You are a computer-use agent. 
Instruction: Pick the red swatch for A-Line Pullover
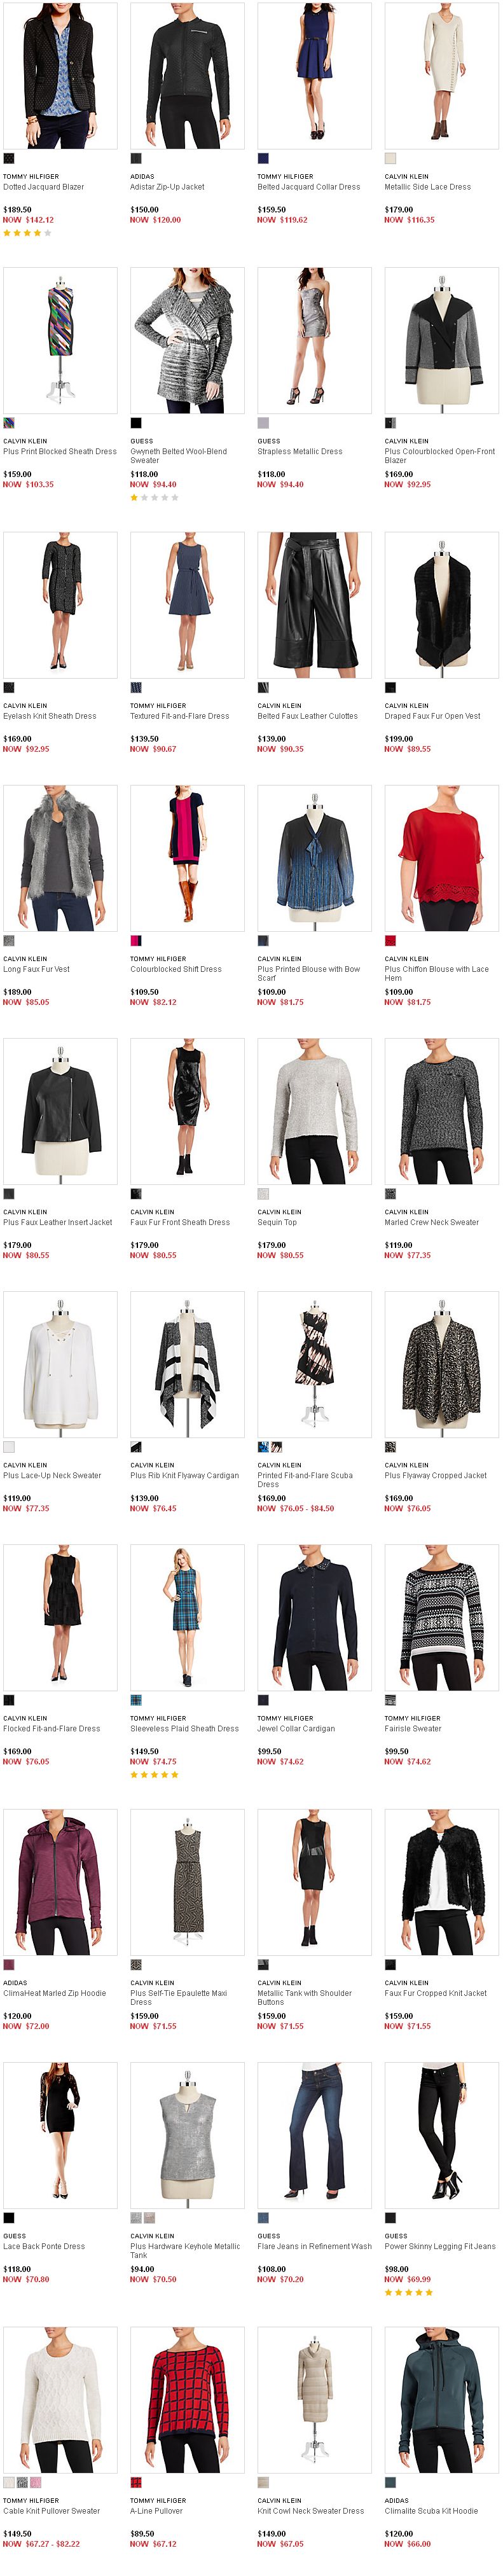[136, 2483]
